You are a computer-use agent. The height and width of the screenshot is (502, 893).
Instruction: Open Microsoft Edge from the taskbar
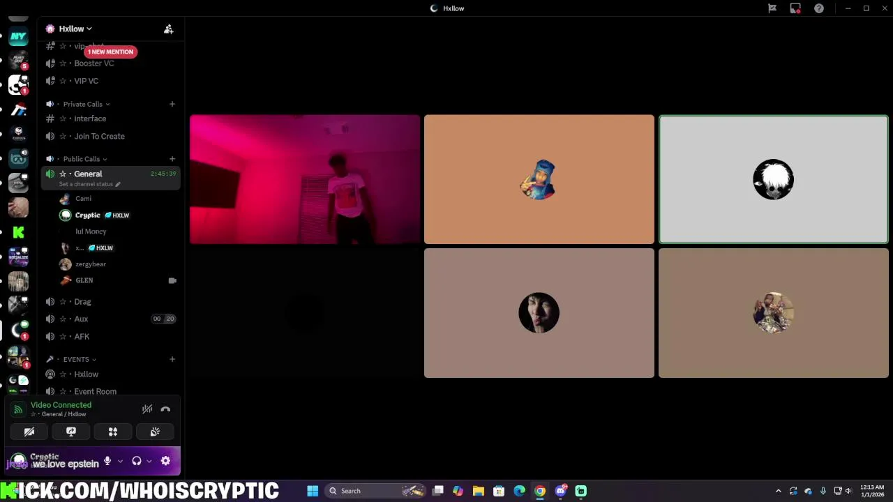(519, 491)
